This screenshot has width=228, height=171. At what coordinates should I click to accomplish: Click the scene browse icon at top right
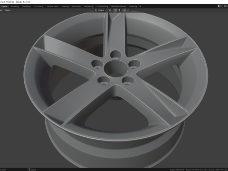(x=219, y=6)
